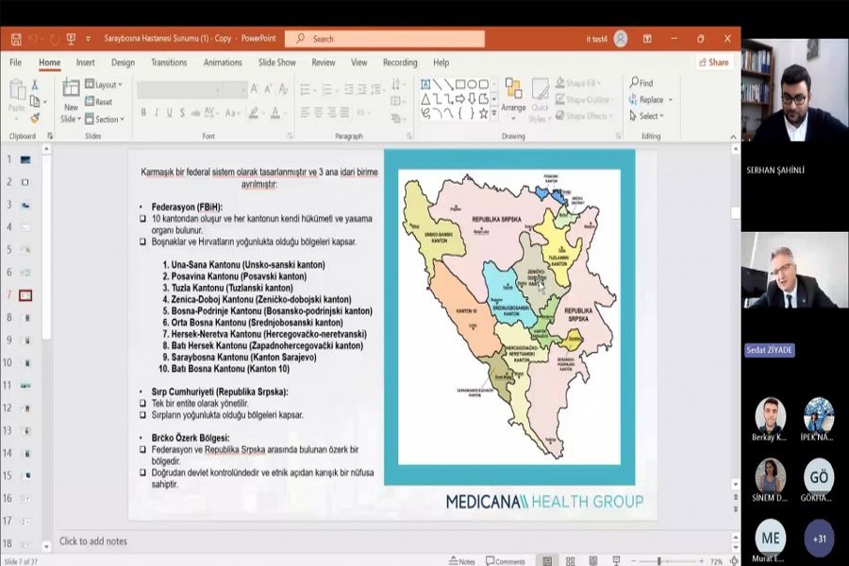The image size is (849, 566).
Task: Click the Cut scissors icon
Action: click(35, 84)
